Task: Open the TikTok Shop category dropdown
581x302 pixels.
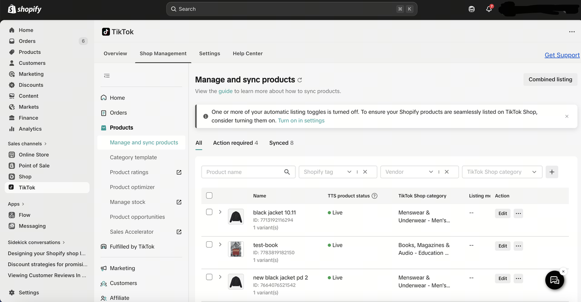Action: point(502,172)
